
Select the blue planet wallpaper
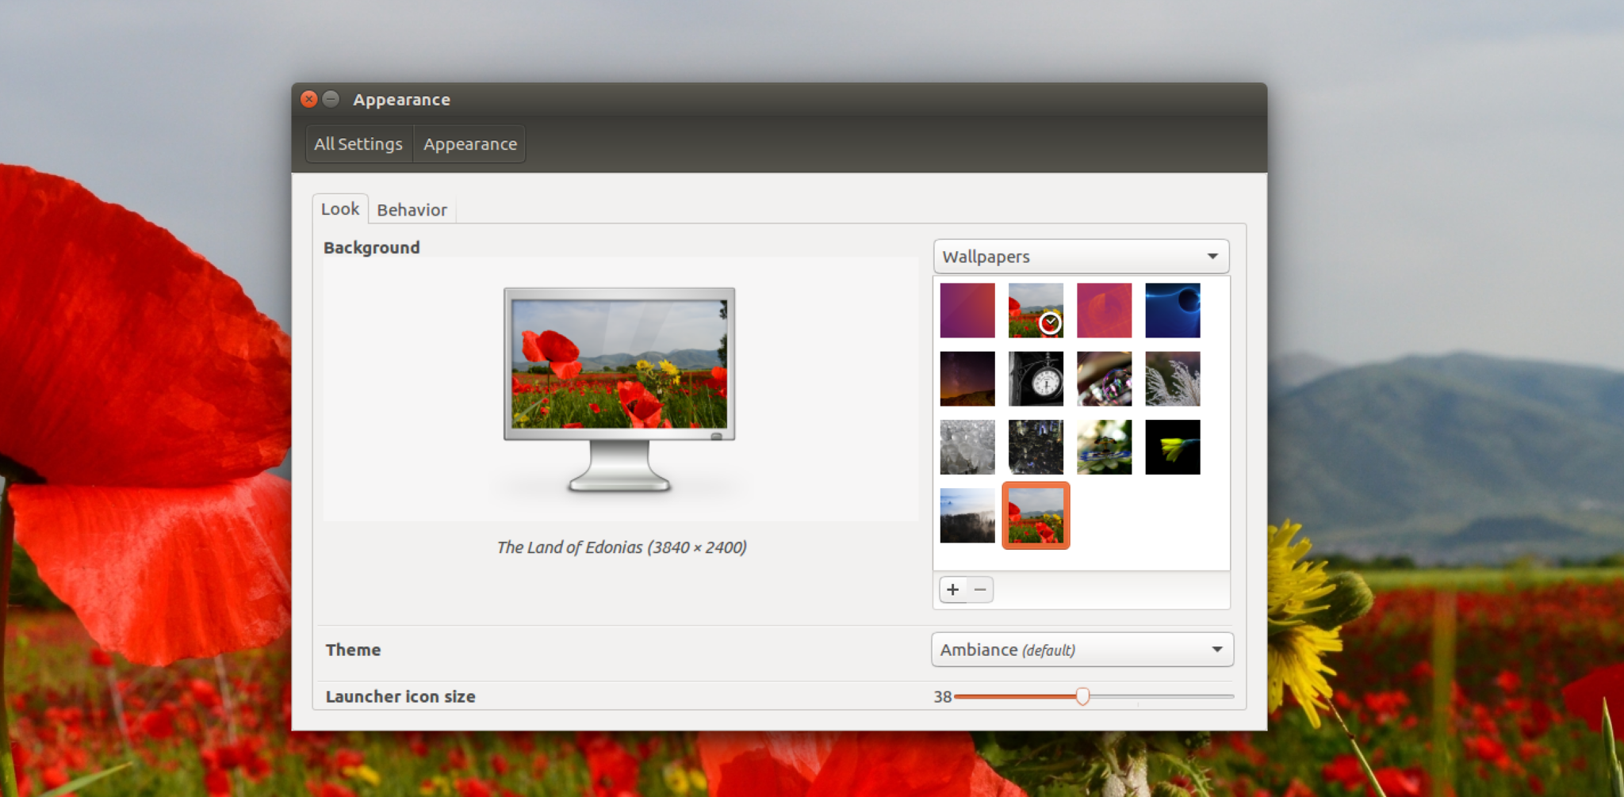[1173, 310]
